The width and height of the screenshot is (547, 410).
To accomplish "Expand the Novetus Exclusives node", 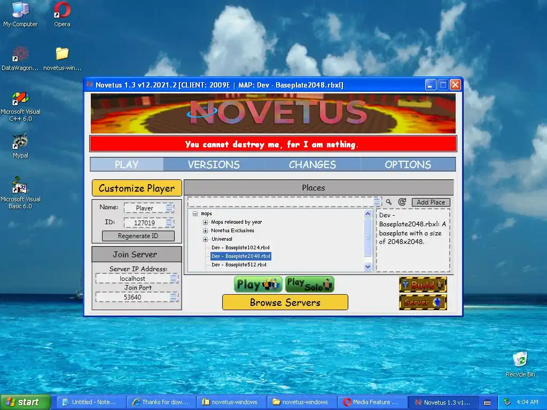I will tap(206, 231).
